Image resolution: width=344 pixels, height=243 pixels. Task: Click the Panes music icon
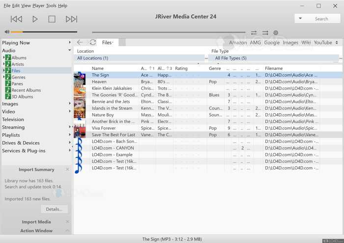click(8, 84)
